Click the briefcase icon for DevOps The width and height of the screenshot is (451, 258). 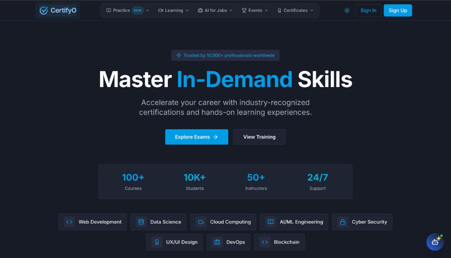pyautogui.click(x=217, y=242)
